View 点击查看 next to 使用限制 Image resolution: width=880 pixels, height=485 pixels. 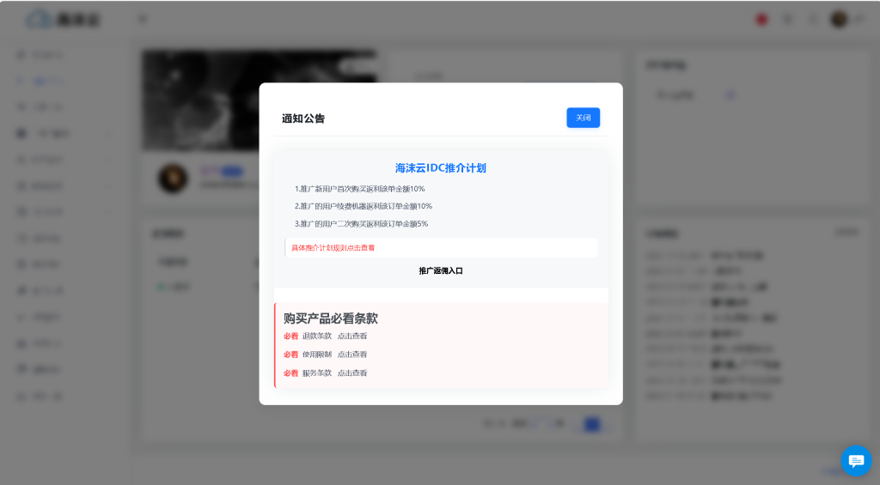coord(351,355)
